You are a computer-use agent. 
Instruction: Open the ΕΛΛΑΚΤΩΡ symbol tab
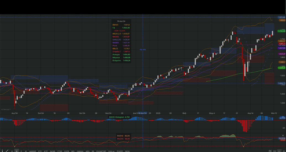(101, 151)
